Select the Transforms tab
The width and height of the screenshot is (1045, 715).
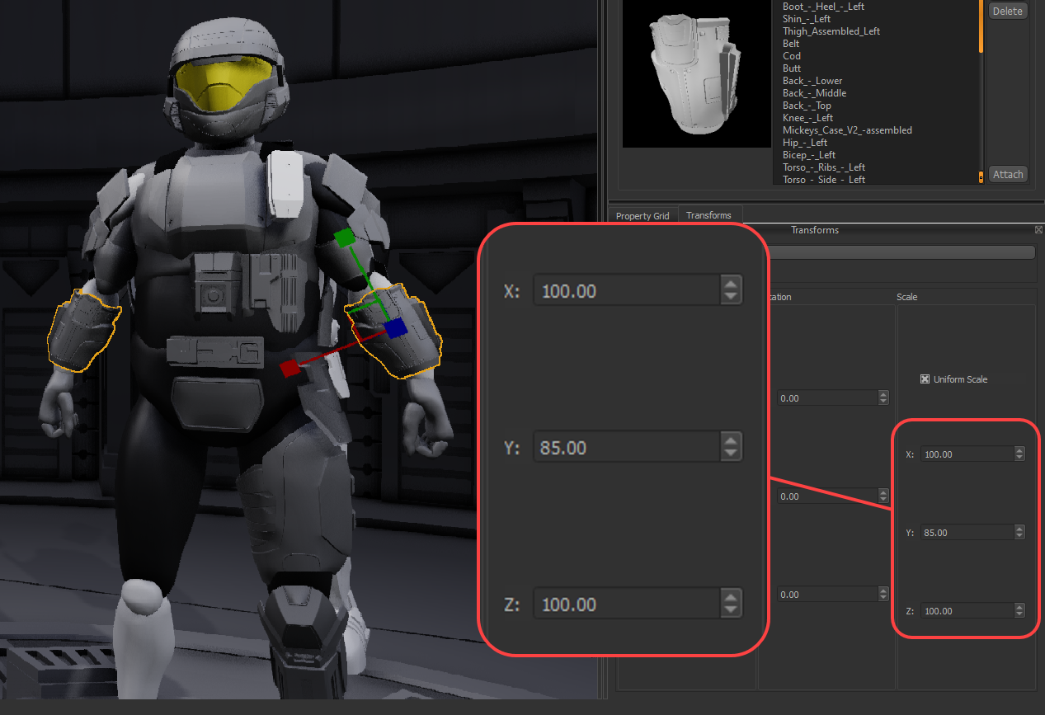(x=708, y=215)
